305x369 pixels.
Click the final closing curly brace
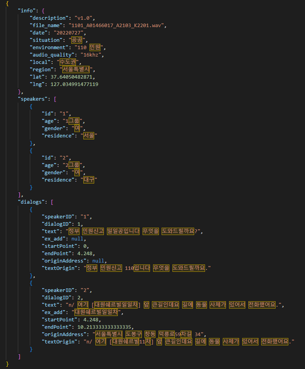pos(8,364)
